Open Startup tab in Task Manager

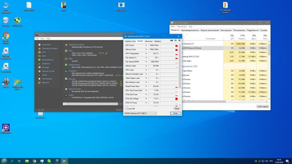[226, 30]
